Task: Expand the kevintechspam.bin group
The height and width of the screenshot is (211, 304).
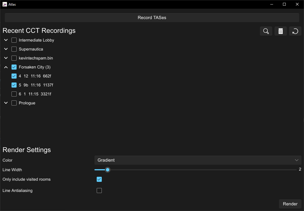Action: click(x=6, y=58)
